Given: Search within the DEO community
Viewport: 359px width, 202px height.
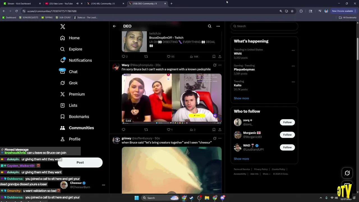Looking at the screenshot, I should point(210,26).
